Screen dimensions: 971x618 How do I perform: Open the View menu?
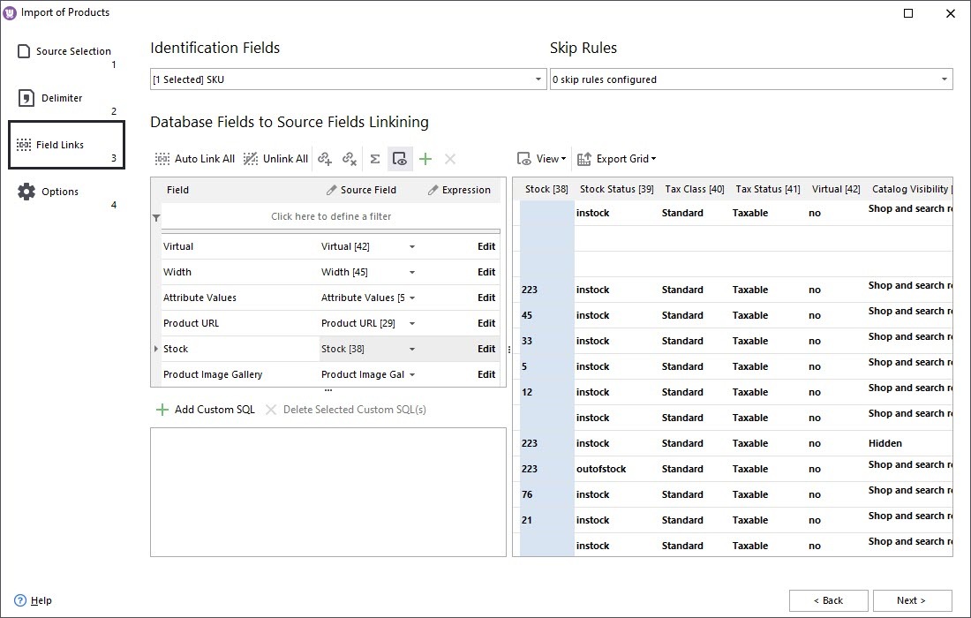pyautogui.click(x=542, y=159)
